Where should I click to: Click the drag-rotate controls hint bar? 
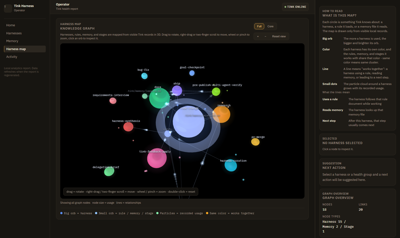131,192
